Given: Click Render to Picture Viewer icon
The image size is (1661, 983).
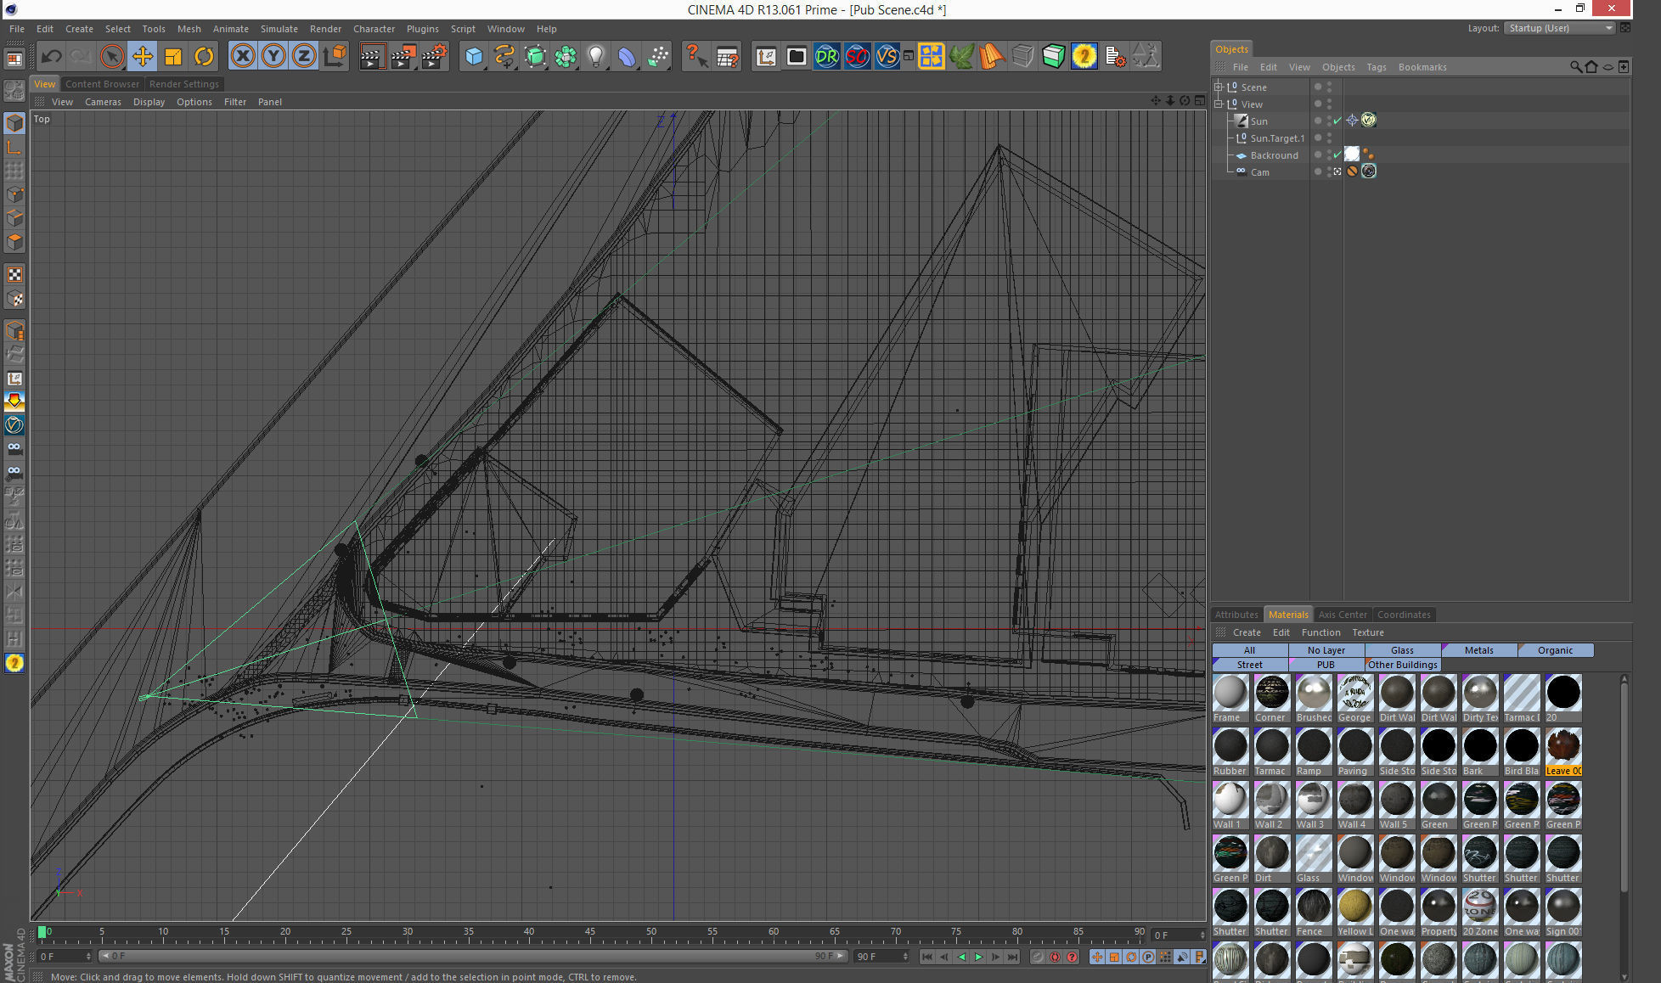Looking at the screenshot, I should [x=403, y=57].
